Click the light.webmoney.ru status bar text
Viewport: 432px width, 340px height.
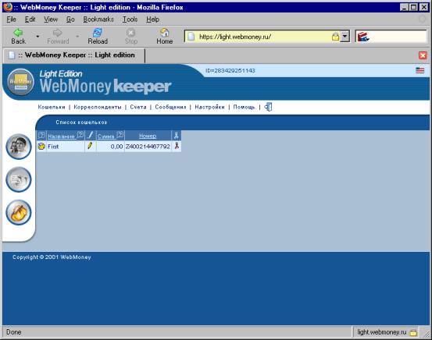pyautogui.click(x=381, y=332)
